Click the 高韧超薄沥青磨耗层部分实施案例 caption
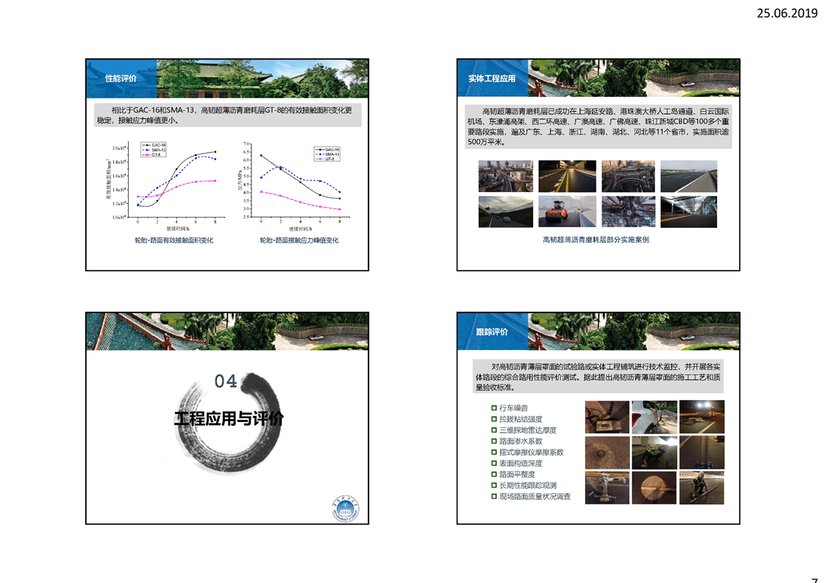 (596, 240)
